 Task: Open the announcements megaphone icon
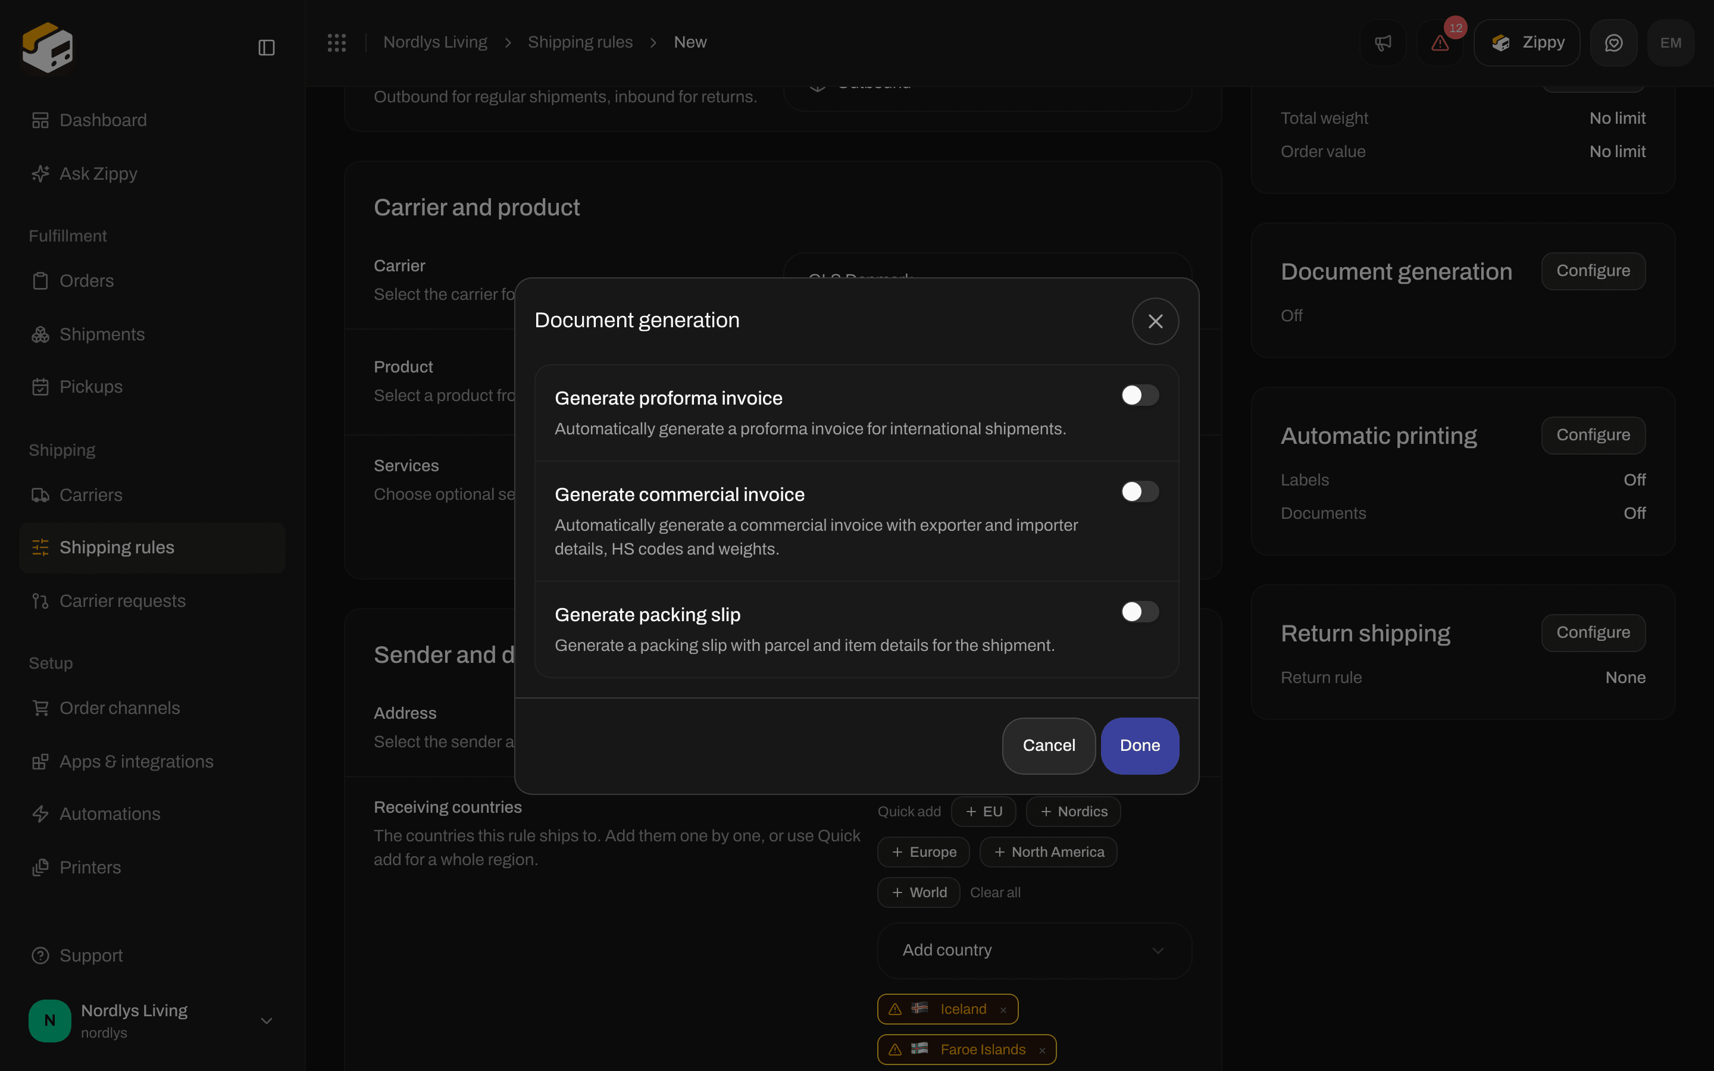[x=1383, y=42]
